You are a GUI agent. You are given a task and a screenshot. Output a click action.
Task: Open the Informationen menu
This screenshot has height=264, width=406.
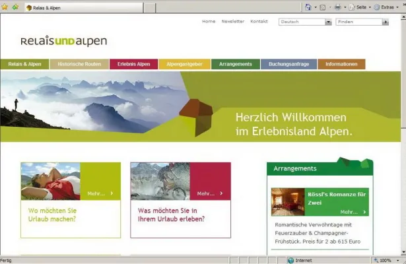341,64
